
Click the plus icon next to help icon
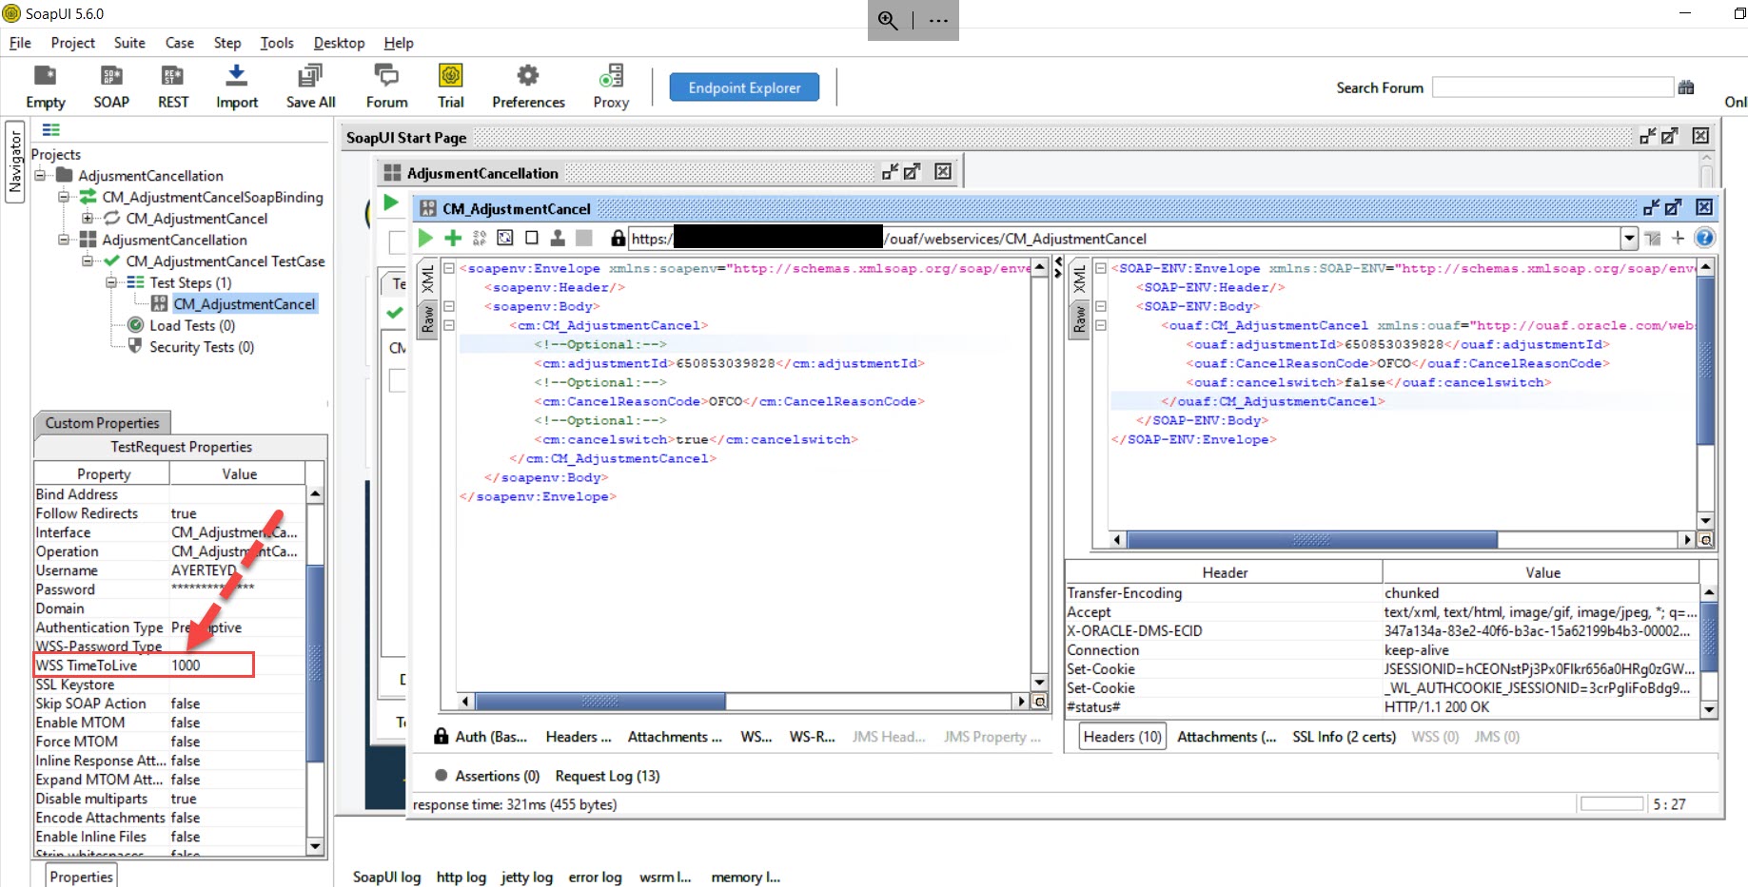(1678, 238)
